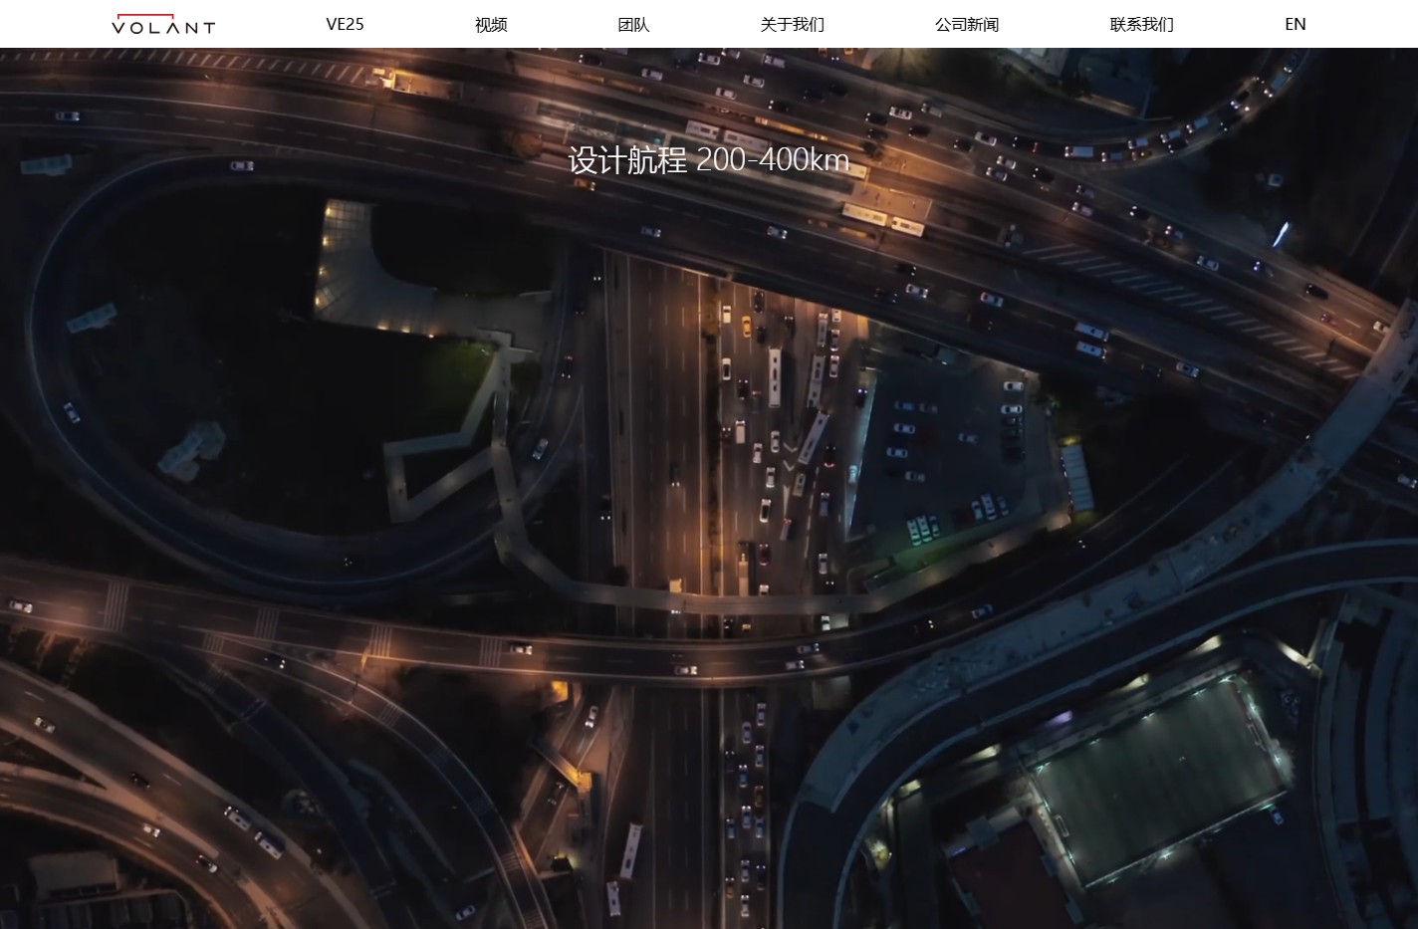Select the 关于我们 menu item
The height and width of the screenshot is (929, 1418).
coord(793,24)
